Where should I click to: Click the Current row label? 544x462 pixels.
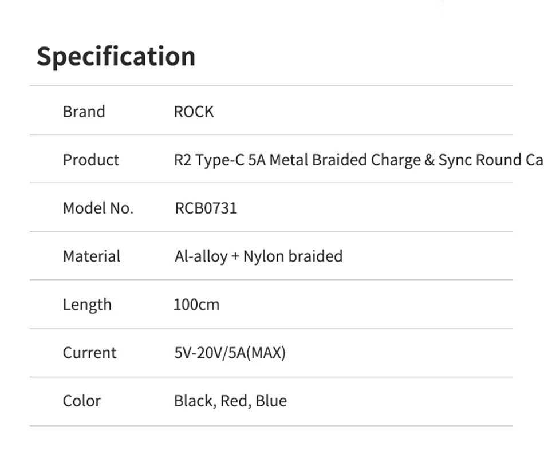(89, 353)
